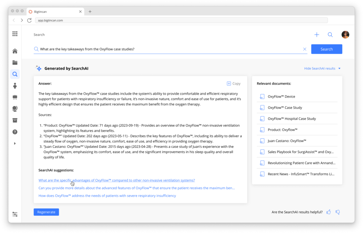Click document icon beside OxyFlow™ Device

pos(262,96)
